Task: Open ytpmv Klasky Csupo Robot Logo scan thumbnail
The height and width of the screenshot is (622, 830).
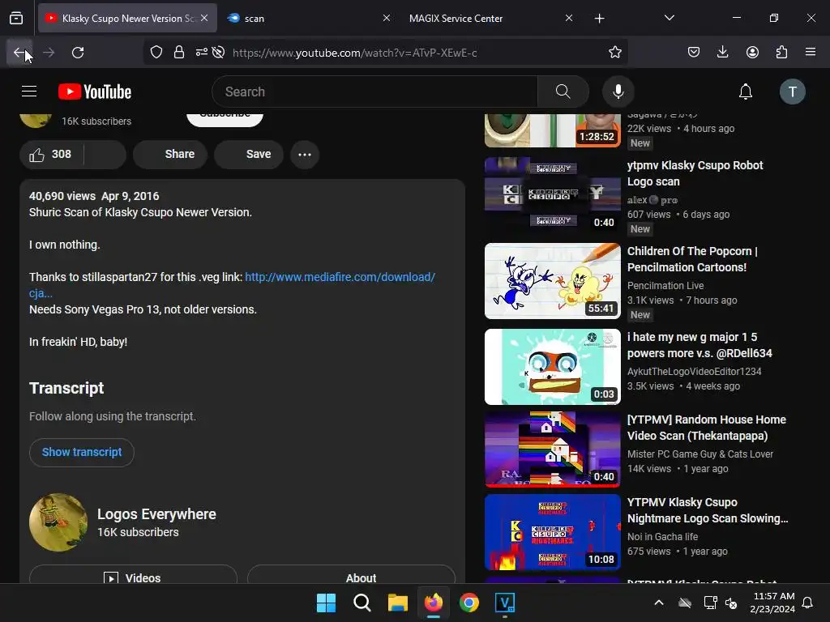Action: click(552, 194)
